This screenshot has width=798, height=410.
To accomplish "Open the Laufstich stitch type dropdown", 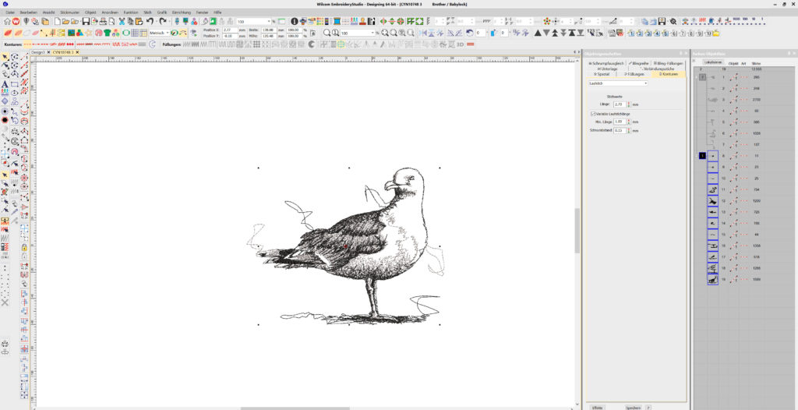I will pos(644,83).
